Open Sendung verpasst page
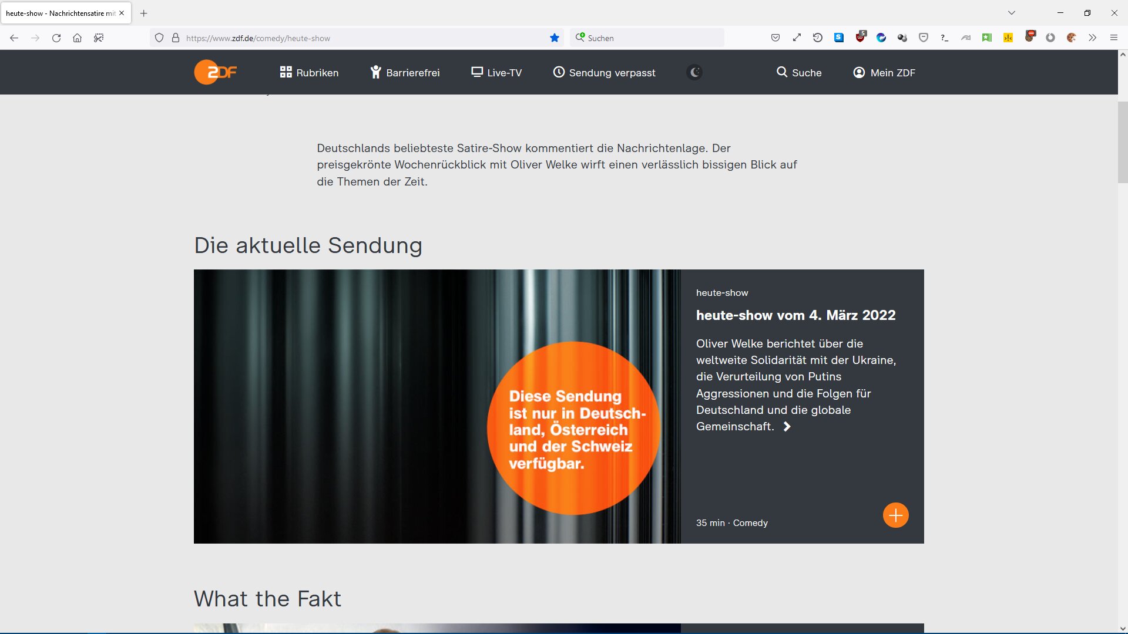Viewport: 1128px width, 634px height. tap(604, 72)
